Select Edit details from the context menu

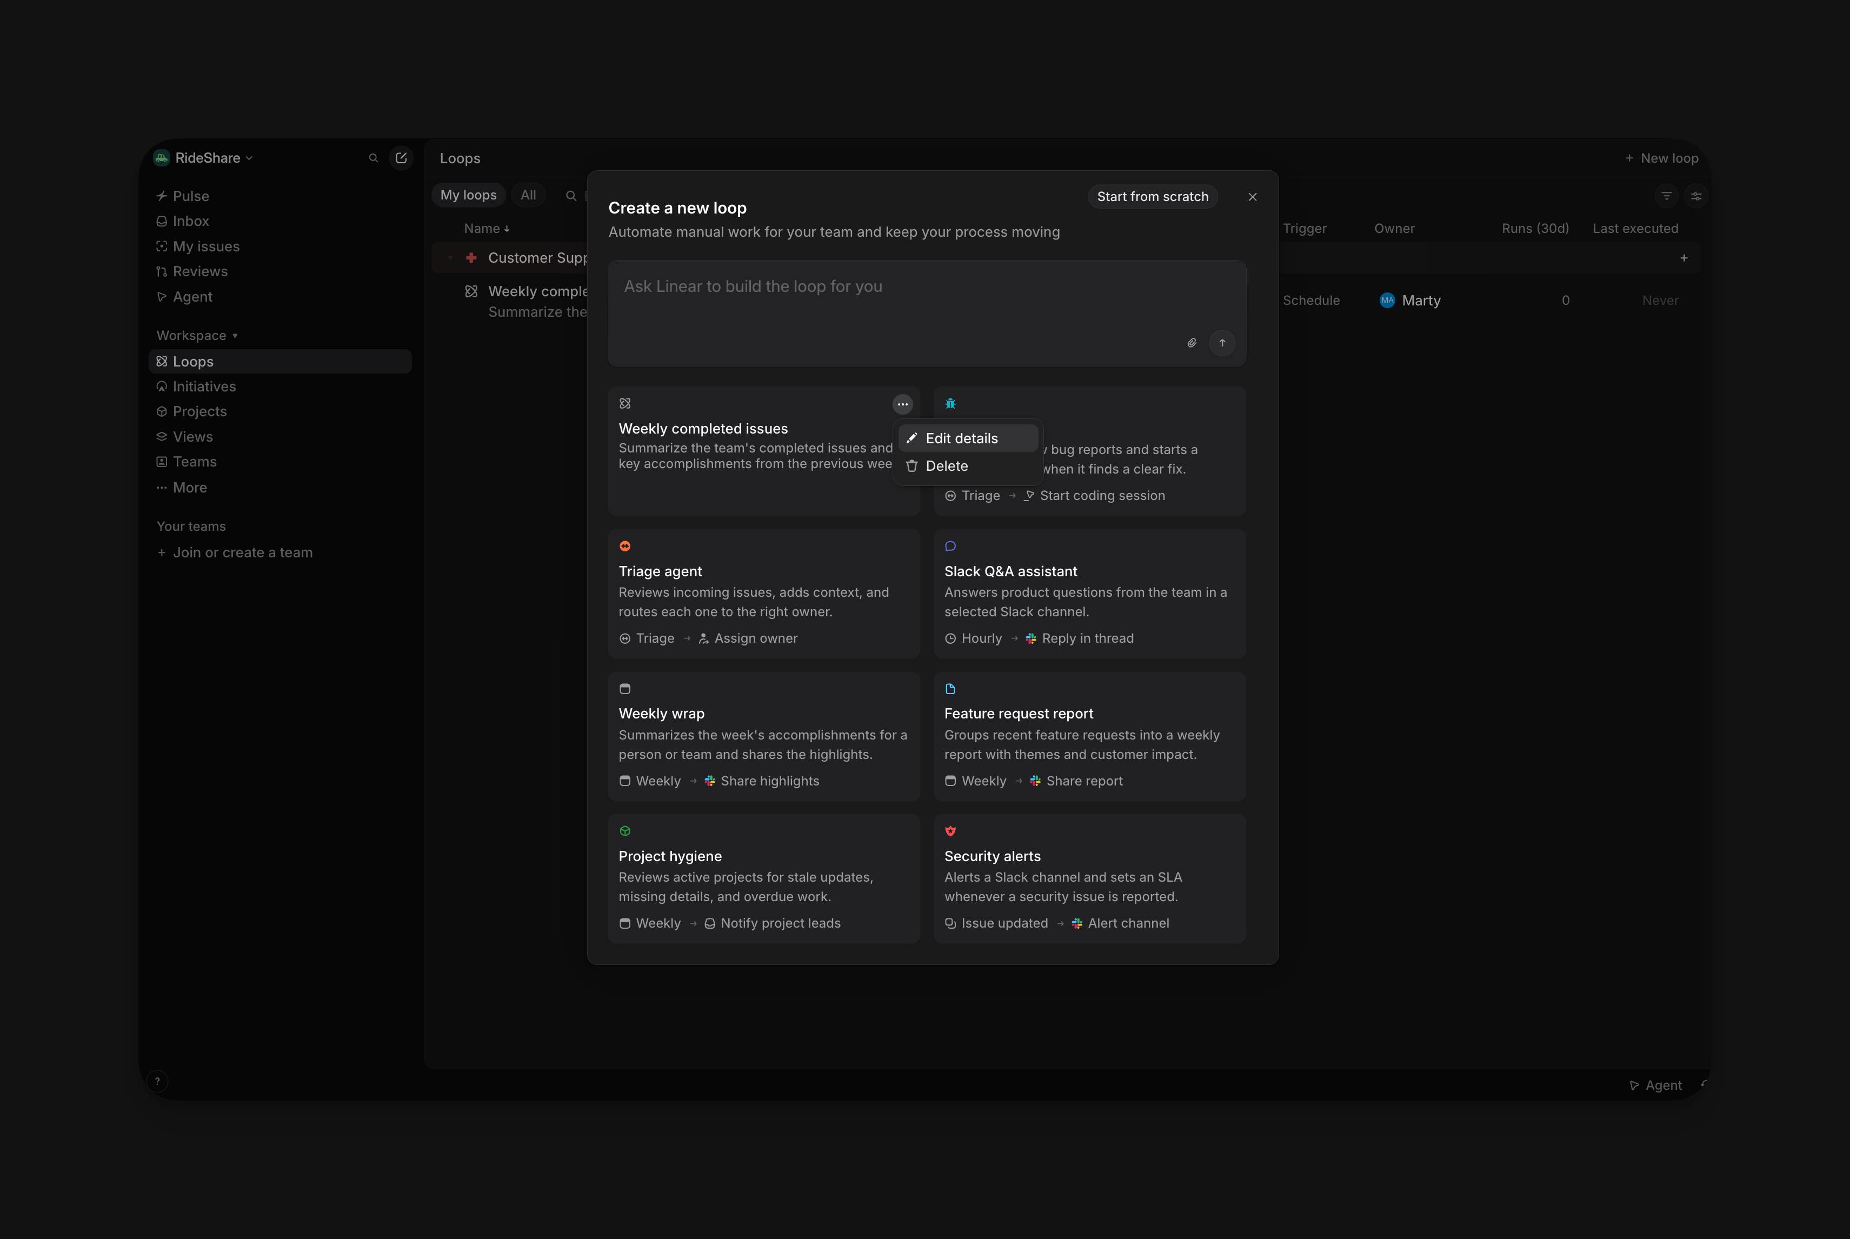click(x=968, y=438)
